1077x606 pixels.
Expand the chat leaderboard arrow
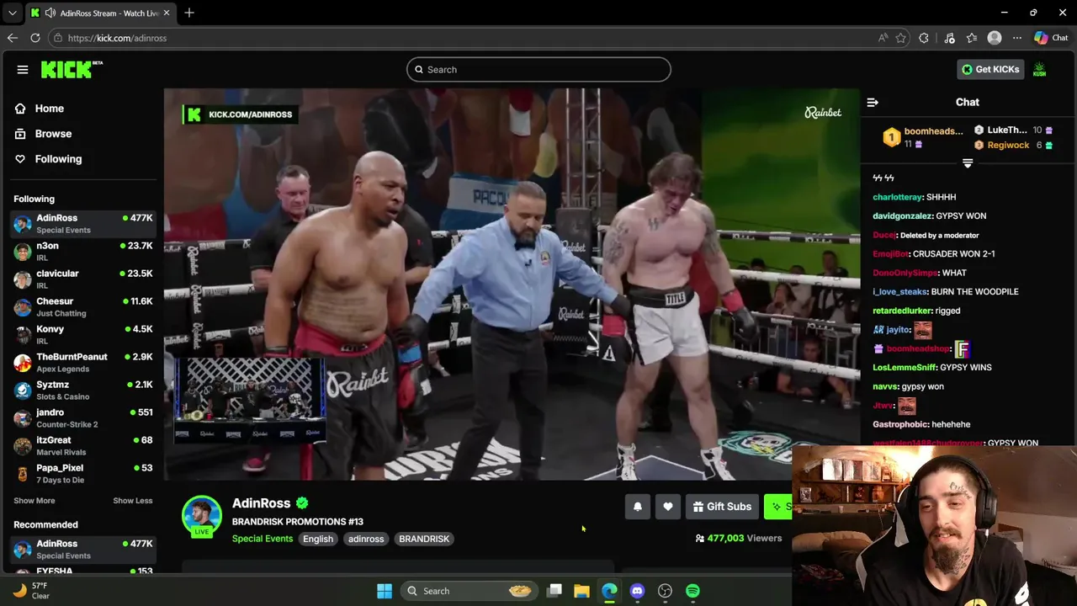968,163
